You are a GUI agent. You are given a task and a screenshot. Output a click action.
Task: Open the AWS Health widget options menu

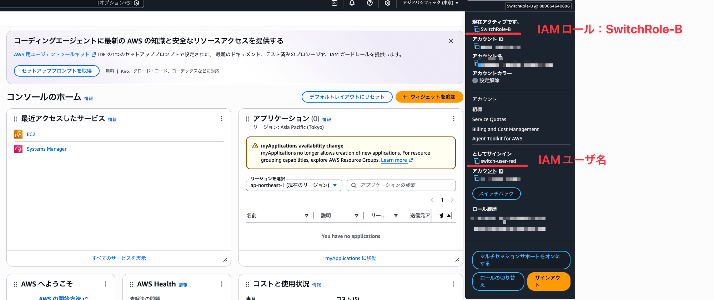pyautogui.click(x=222, y=284)
